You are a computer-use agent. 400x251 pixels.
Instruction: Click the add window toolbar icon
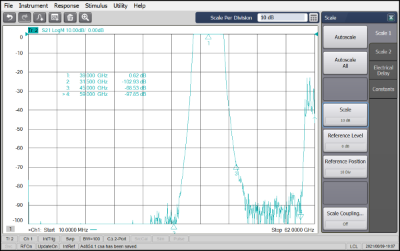55,17
